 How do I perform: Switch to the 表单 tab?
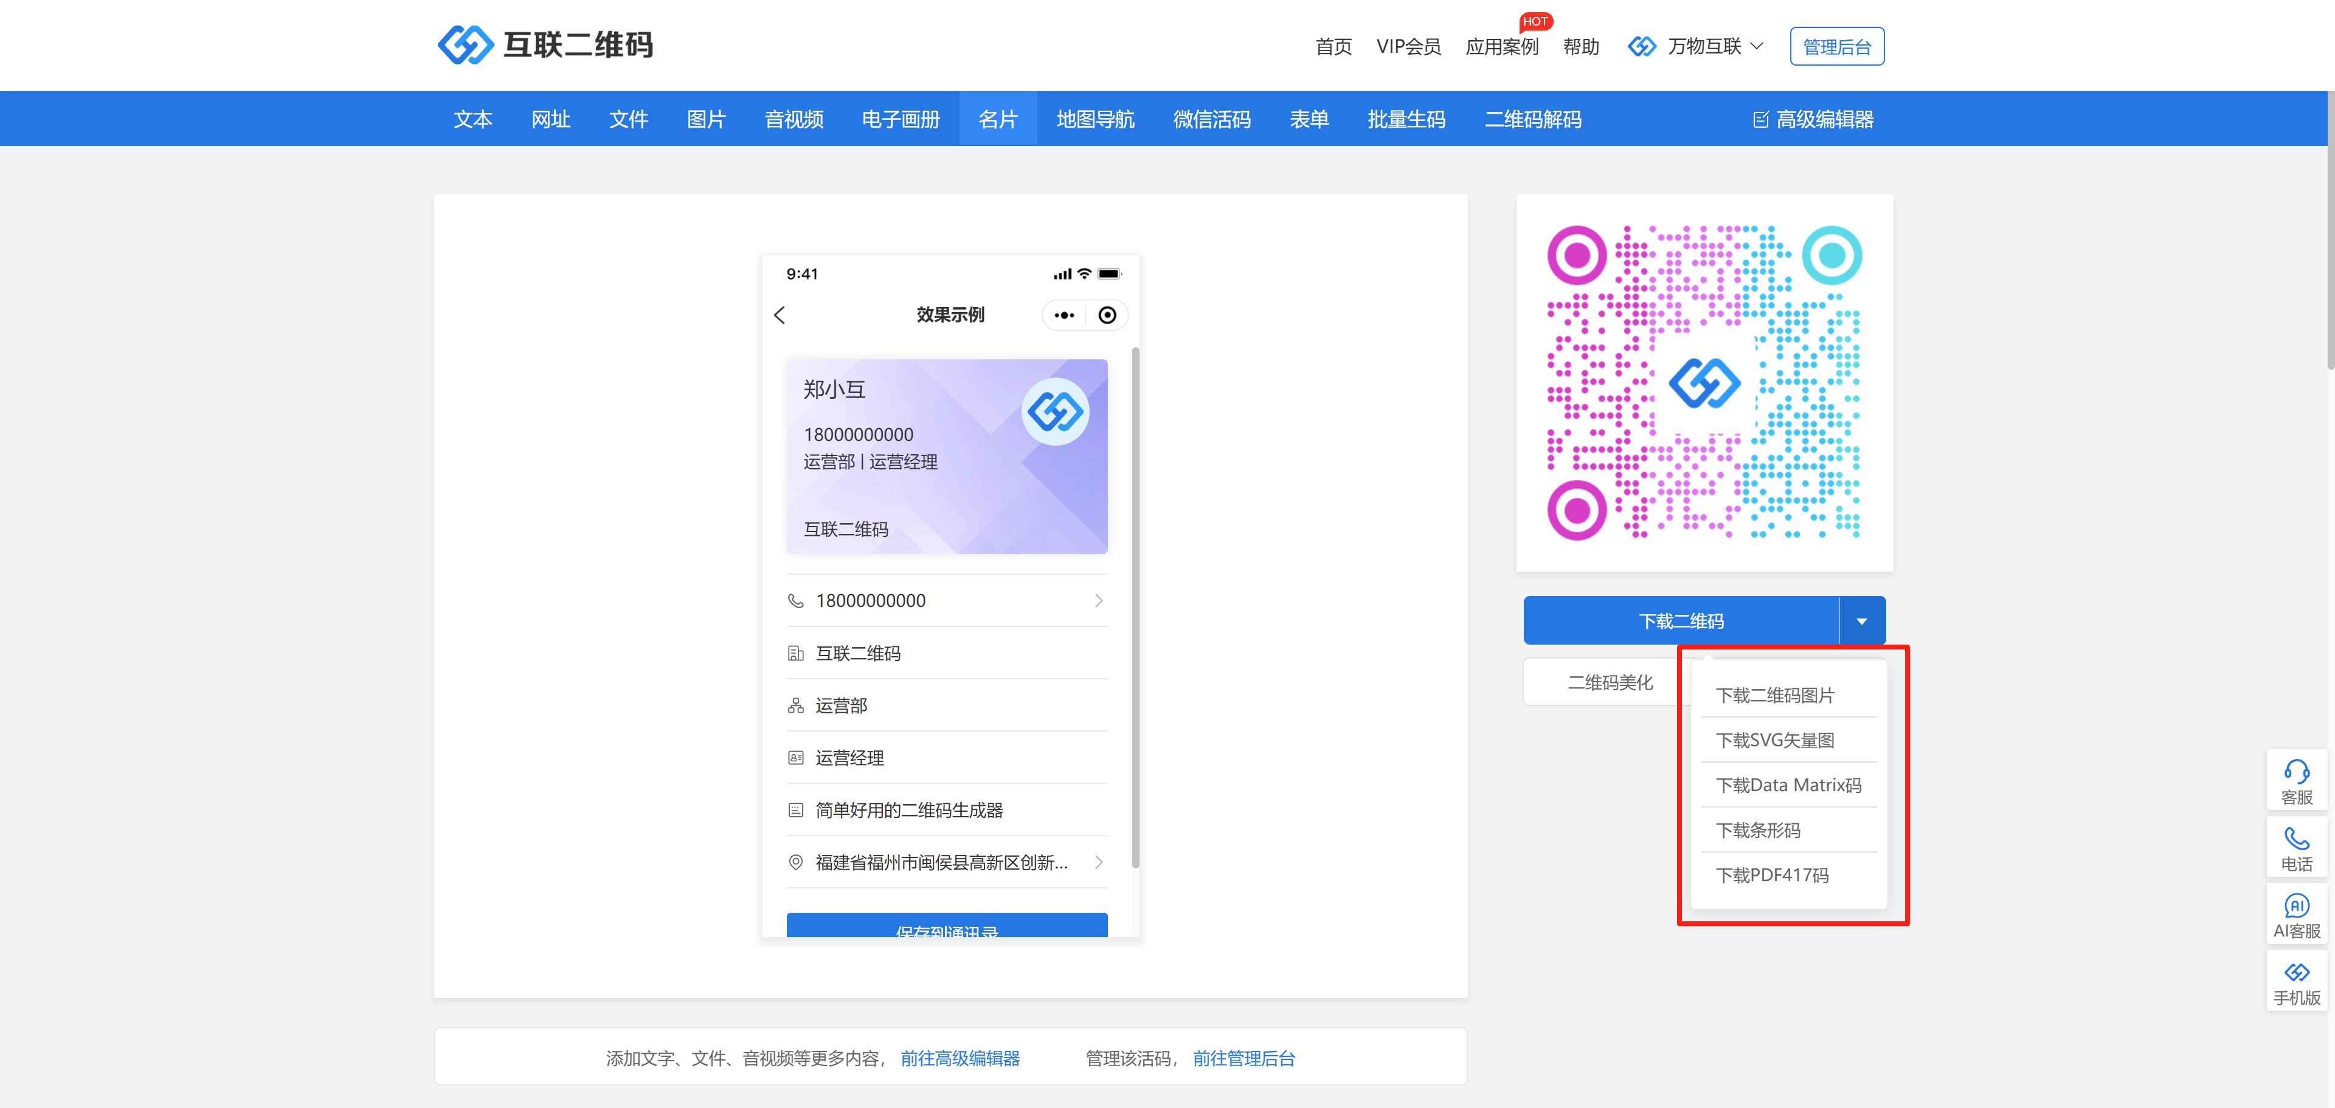click(x=1310, y=119)
